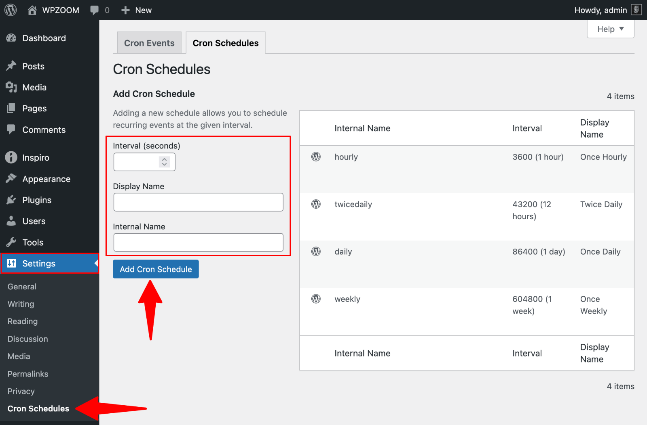Click WordPress icon in weekly row
The width and height of the screenshot is (647, 425).
(x=316, y=299)
